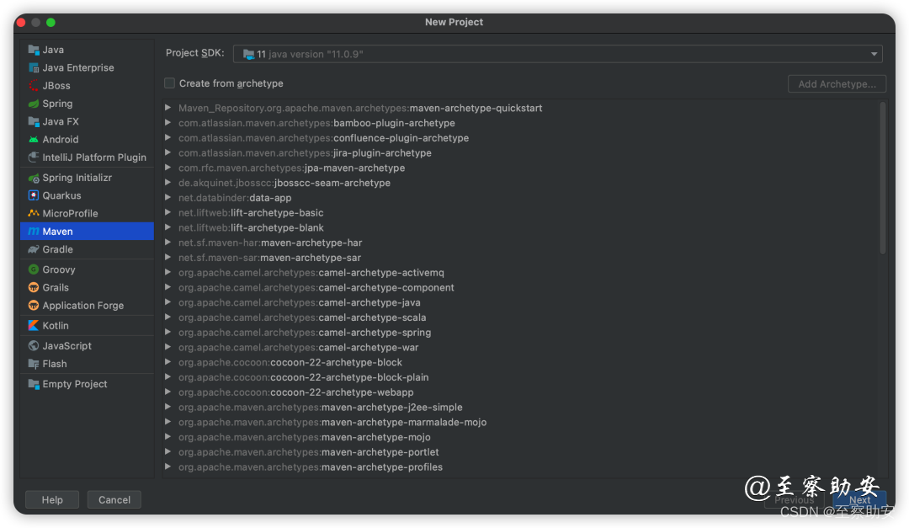The image size is (909, 528).
Task: Click the Empty Project icon
Action: (x=34, y=384)
